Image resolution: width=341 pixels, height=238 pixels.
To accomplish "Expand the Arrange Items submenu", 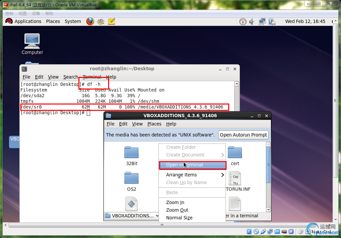I will [193, 175].
